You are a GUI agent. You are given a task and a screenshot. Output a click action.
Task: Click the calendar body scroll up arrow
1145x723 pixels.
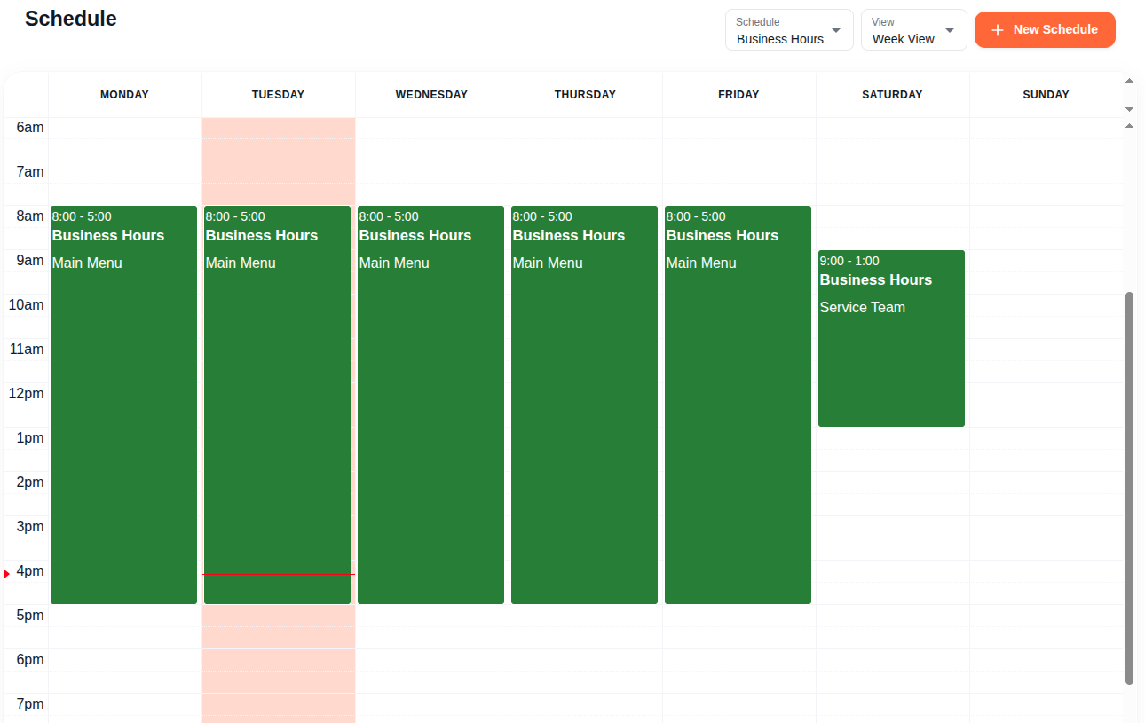pos(1129,126)
